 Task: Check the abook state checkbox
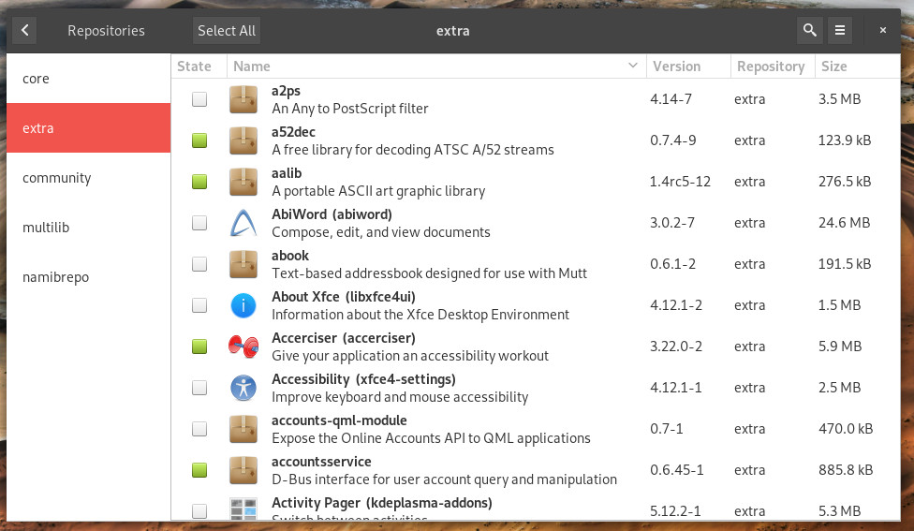199,264
